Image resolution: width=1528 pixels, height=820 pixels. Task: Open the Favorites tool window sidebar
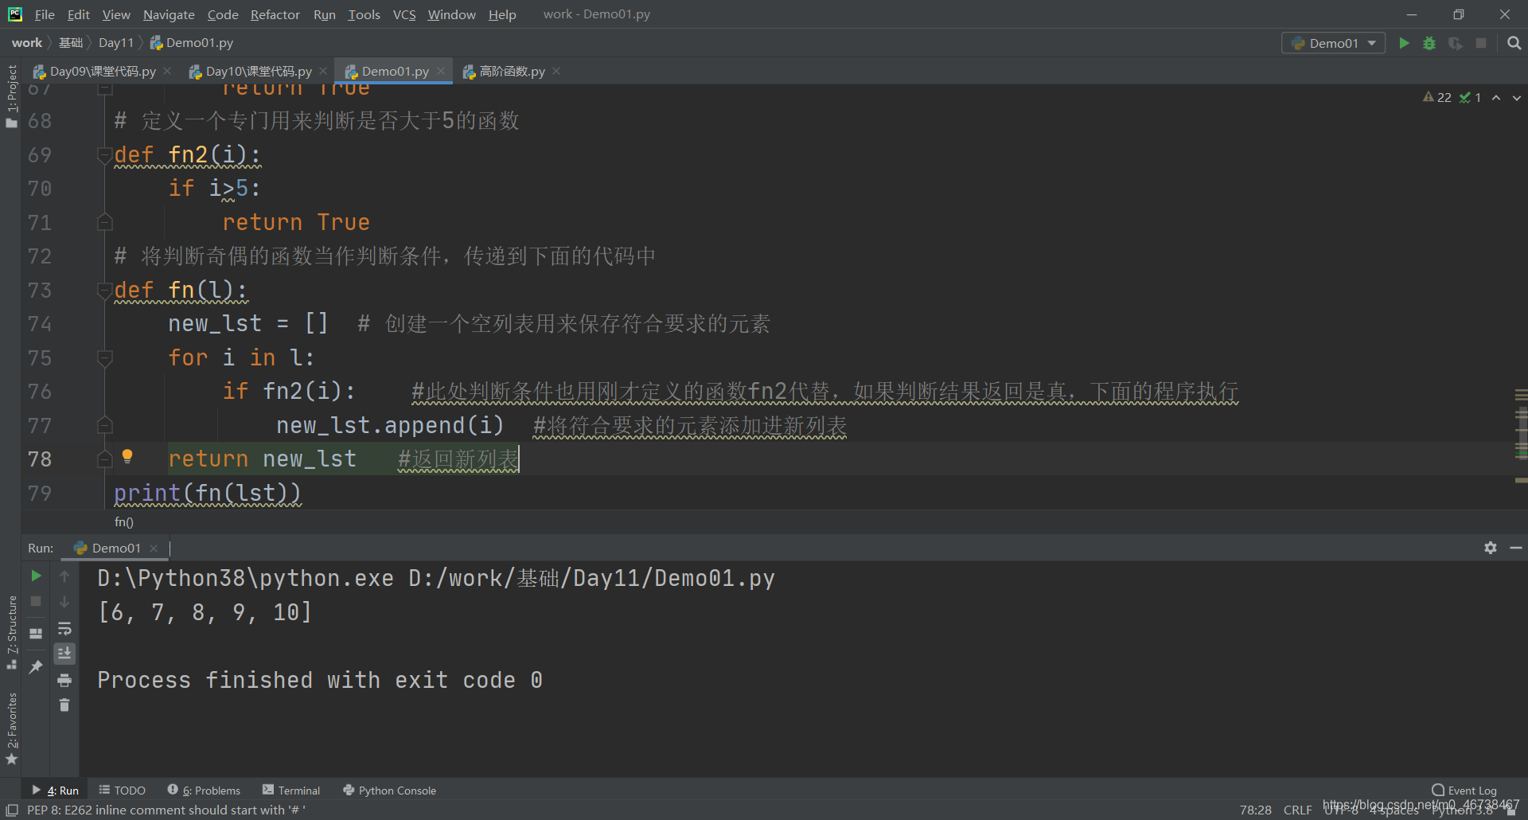11,728
